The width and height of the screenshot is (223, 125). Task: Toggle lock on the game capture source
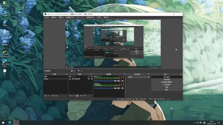92,77
